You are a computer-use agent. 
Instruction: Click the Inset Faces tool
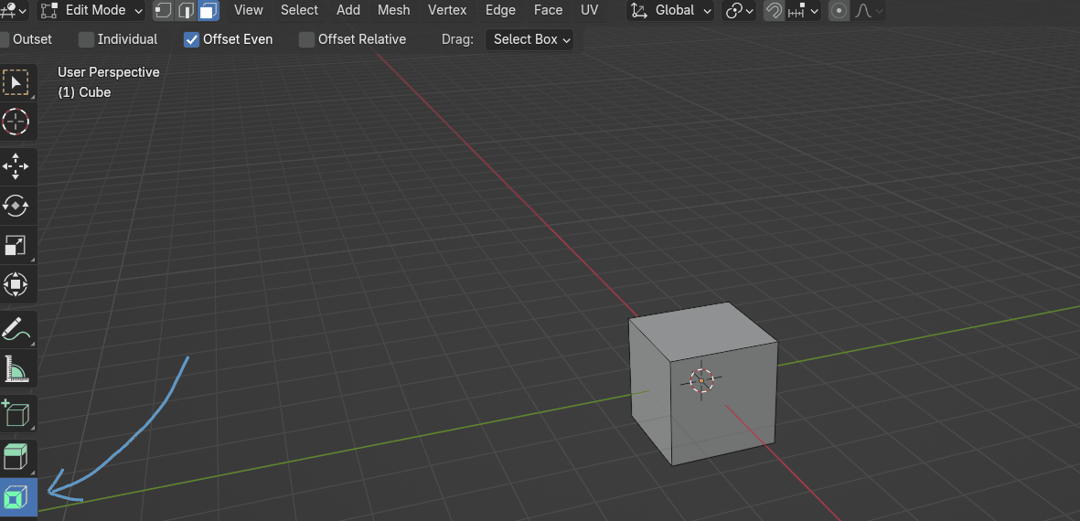(x=16, y=497)
